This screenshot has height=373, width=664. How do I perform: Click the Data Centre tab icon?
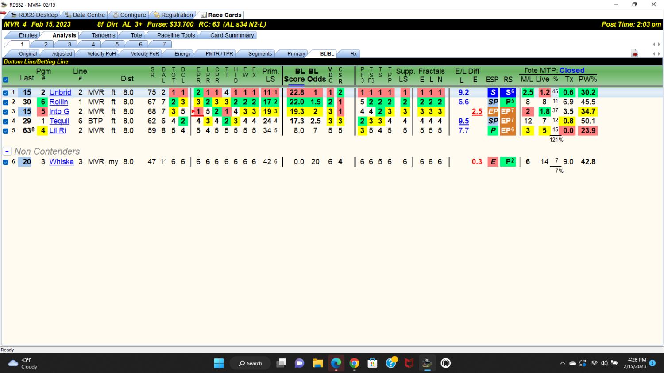coord(68,15)
